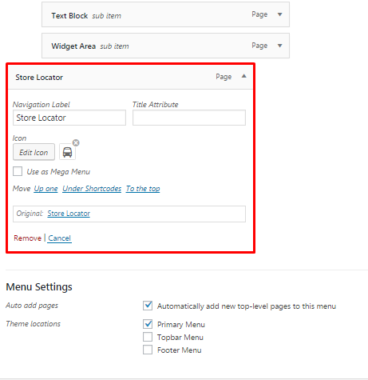Collapse the Store Locator item arrow
Image resolution: width=368 pixels, height=380 pixels.
tap(243, 76)
